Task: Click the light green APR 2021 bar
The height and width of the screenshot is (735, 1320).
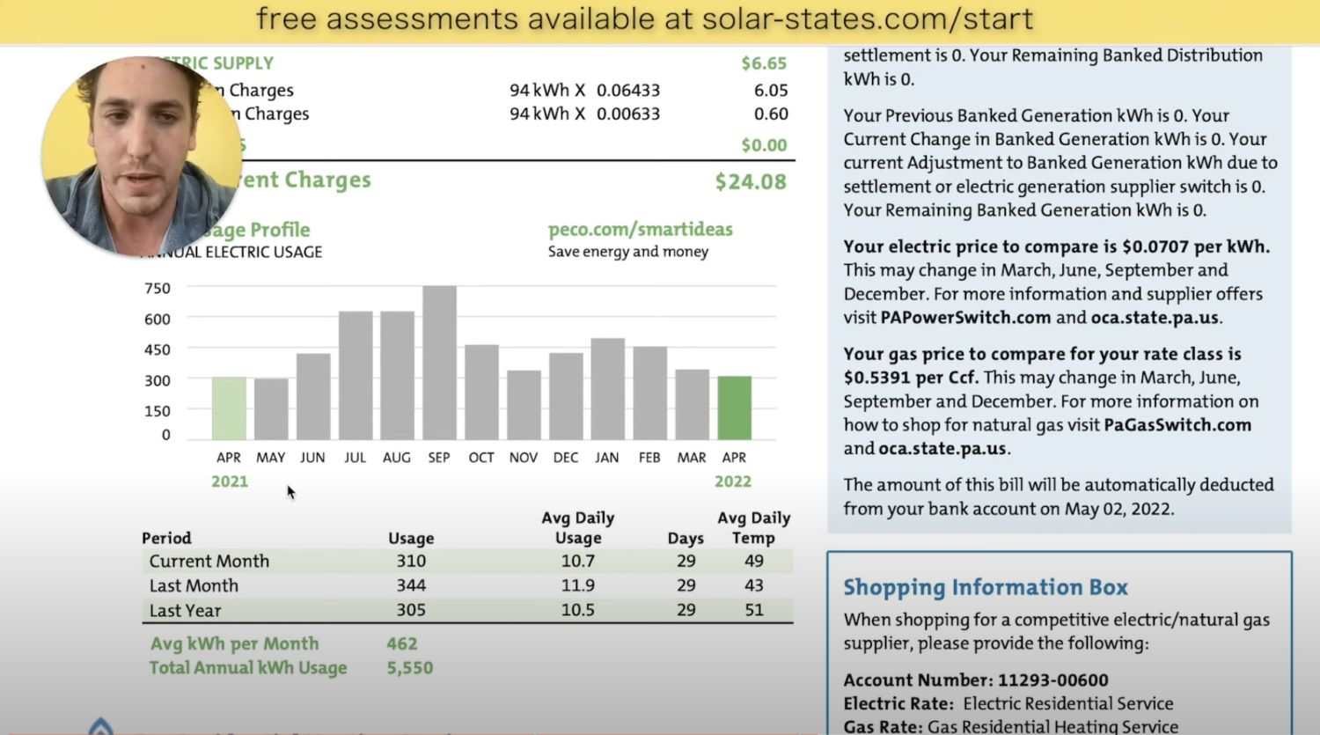Action: (229, 408)
